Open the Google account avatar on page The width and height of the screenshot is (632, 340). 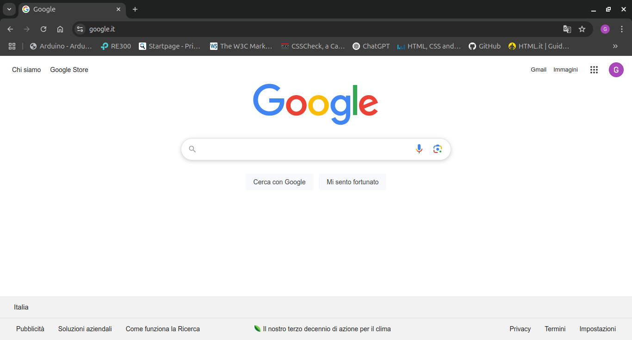point(616,70)
